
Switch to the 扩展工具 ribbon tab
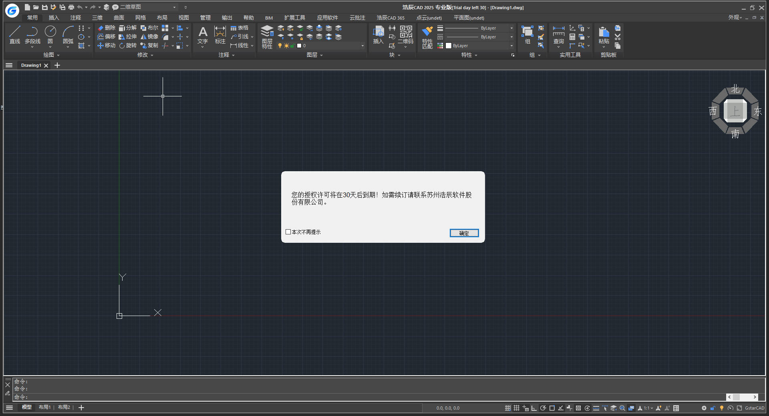[x=294, y=18]
